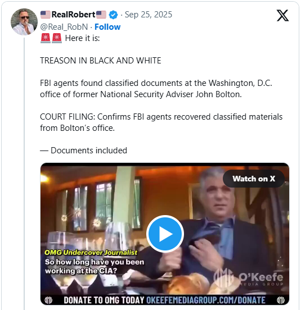Click OMG logo right of donate URL
Image resolution: width=301 pixels, height=310 pixels.
point(280,300)
